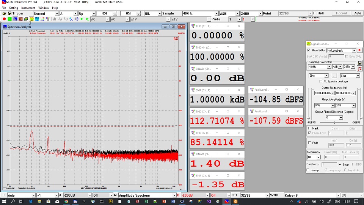Click the speaker volume icon in the toolbar

tap(76, 19)
